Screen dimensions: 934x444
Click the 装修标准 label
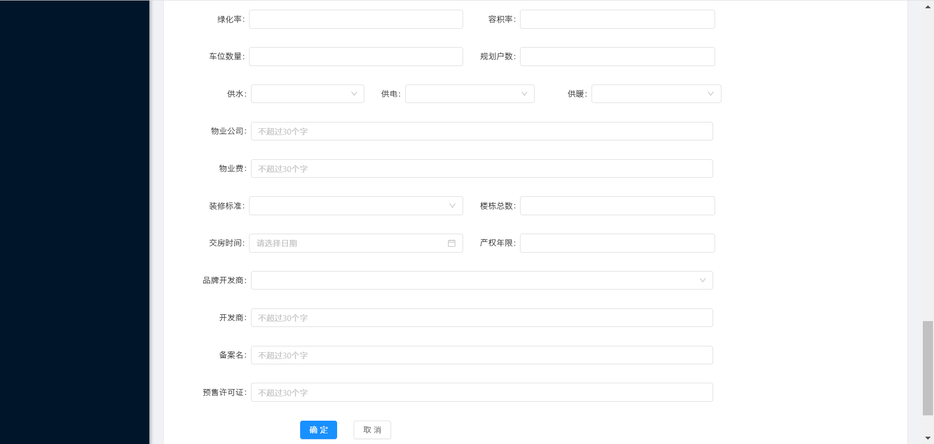(227, 206)
